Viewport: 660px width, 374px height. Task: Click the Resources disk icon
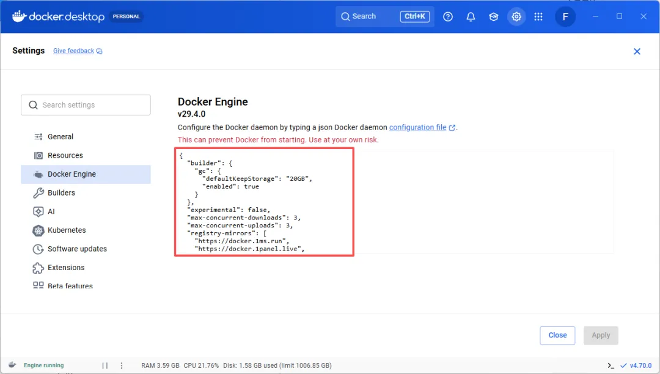click(x=38, y=156)
